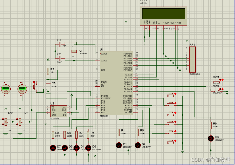Click the AT89C52 part name label
The image size is (235, 165).
[x=104, y=116]
